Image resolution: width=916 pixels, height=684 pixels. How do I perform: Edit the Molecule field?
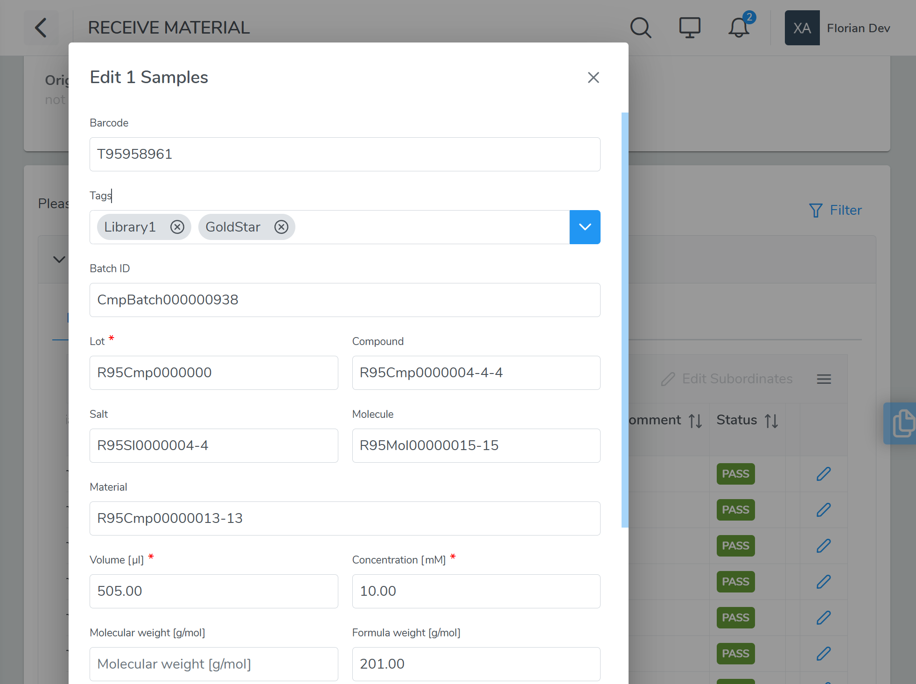click(x=476, y=445)
